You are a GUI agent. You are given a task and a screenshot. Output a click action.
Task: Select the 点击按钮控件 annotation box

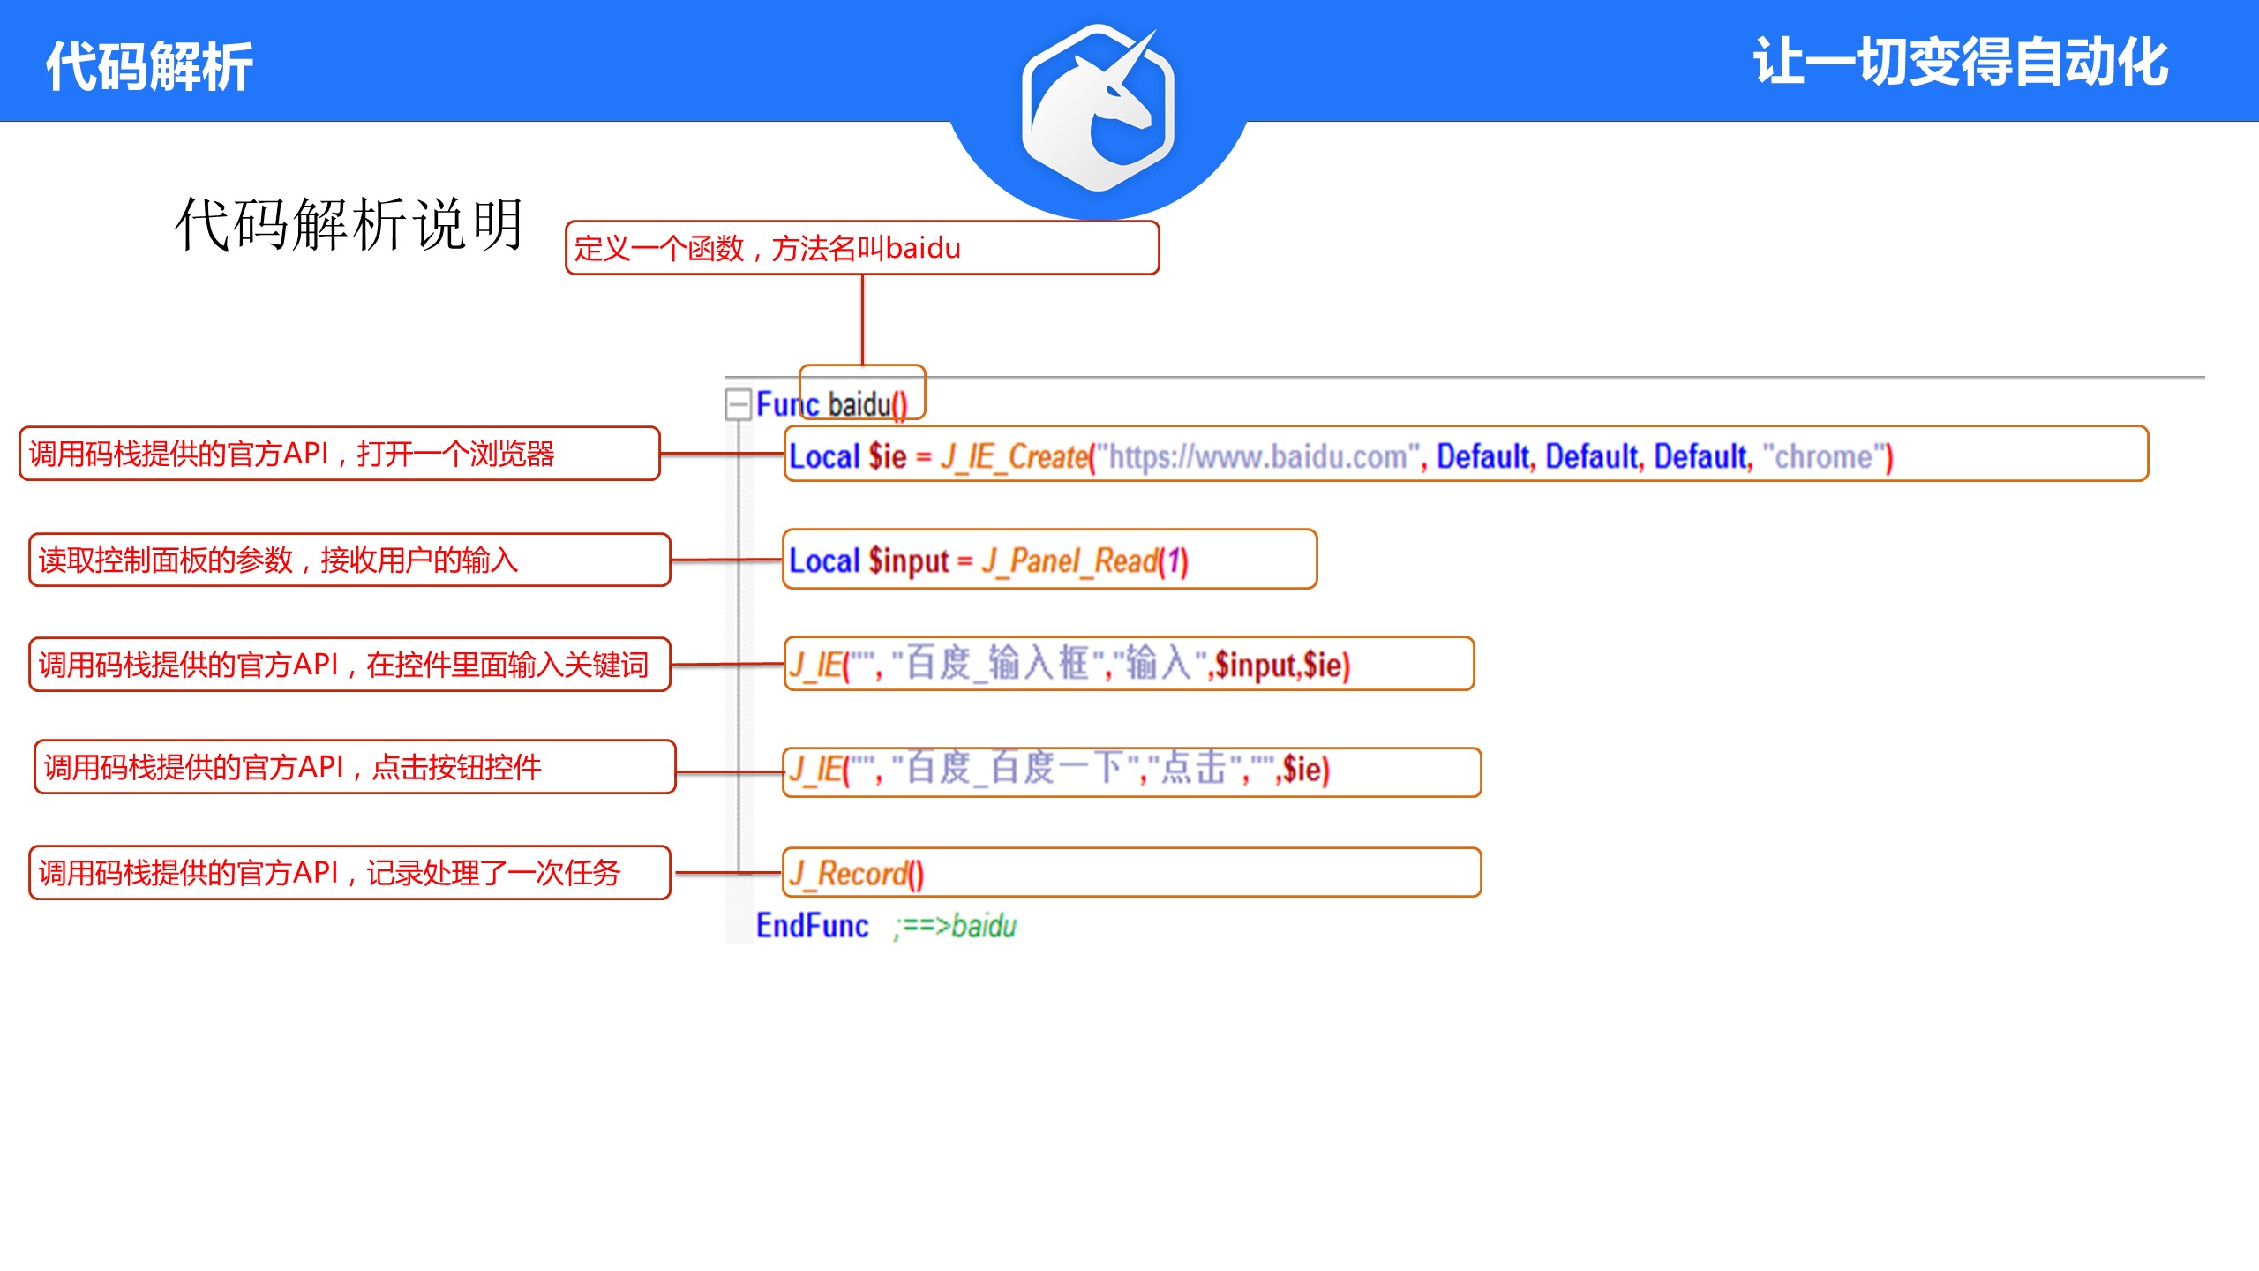pyautogui.click(x=355, y=767)
